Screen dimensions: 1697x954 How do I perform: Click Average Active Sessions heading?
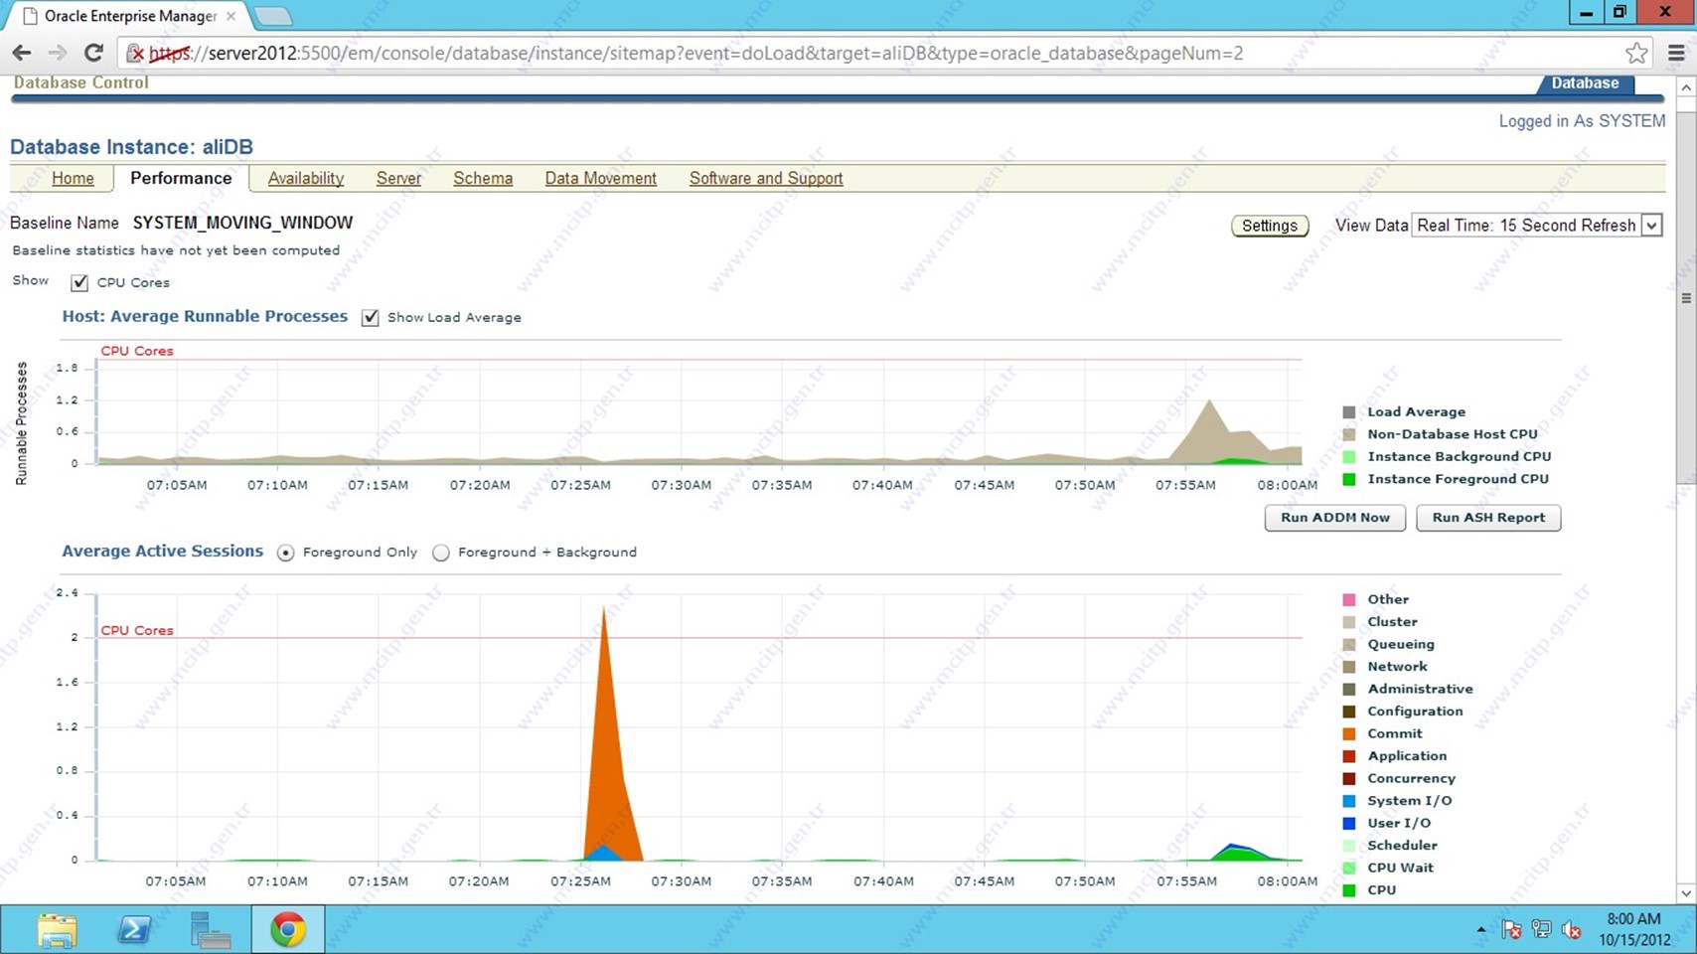click(163, 552)
